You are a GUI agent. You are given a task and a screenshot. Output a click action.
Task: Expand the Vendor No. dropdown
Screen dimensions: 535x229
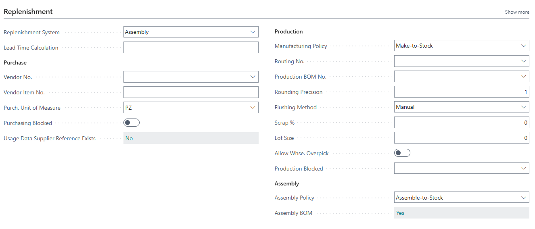253,77
